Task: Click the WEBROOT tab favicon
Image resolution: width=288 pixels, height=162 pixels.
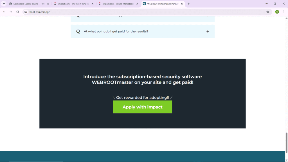Action: pos(144,4)
